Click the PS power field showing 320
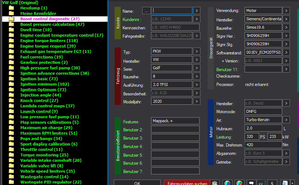 pos(252,136)
